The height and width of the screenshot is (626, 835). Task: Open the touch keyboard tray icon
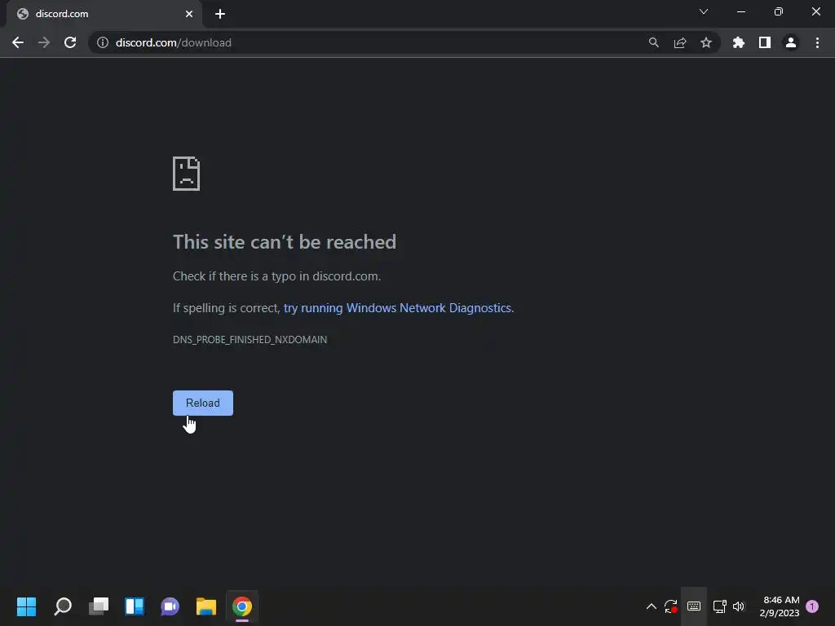(x=693, y=606)
